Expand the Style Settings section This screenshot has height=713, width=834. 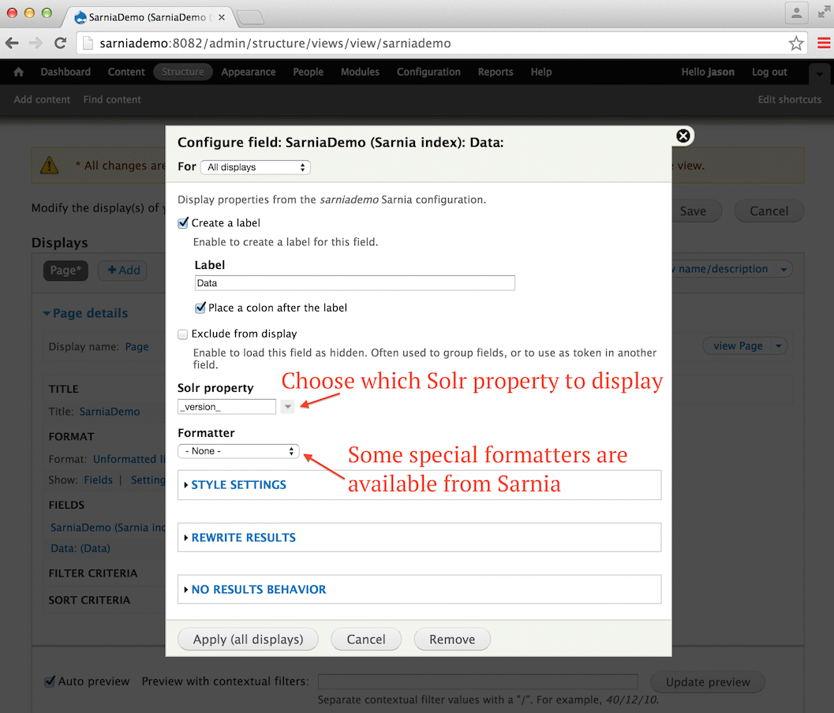tap(238, 485)
